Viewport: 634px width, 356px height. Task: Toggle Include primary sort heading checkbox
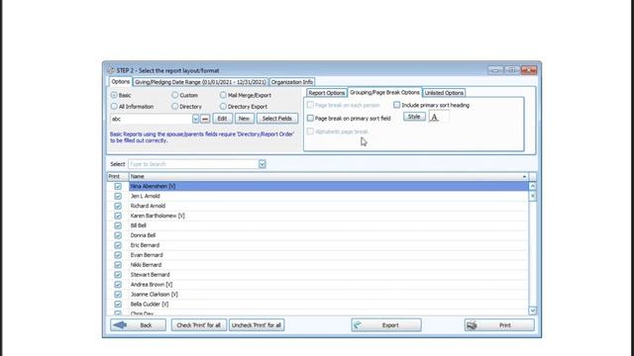396,105
